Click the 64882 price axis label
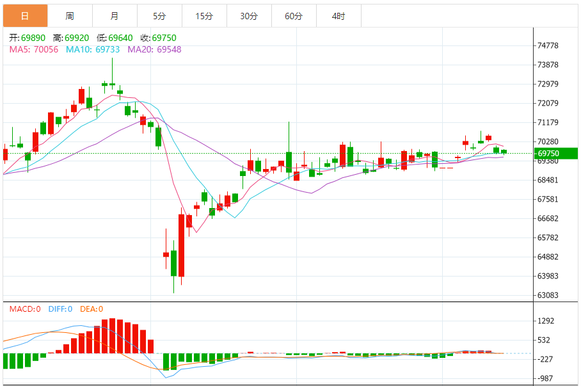581x386 pixels. pyautogui.click(x=548, y=257)
